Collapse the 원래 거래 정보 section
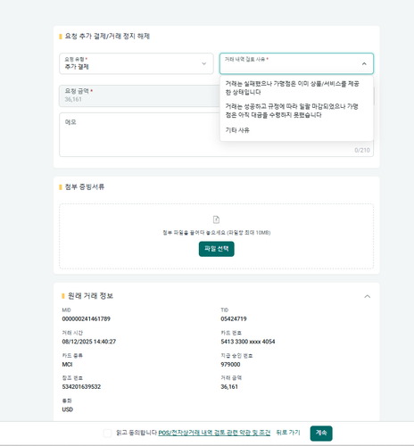This screenshot has width=414, height=446. point(368,296)
